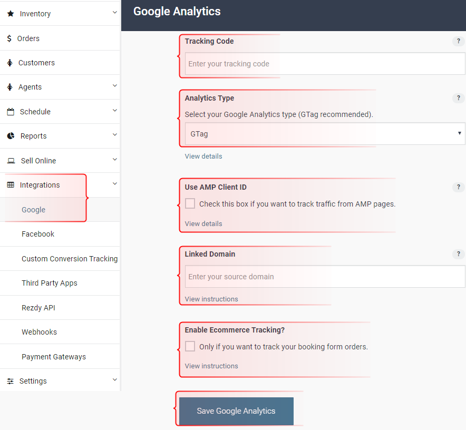Image resolution: width=466 pixels, height=430 pixels.
Task: Click the Sell Online menu label
Action: click(x=38, y=161)
